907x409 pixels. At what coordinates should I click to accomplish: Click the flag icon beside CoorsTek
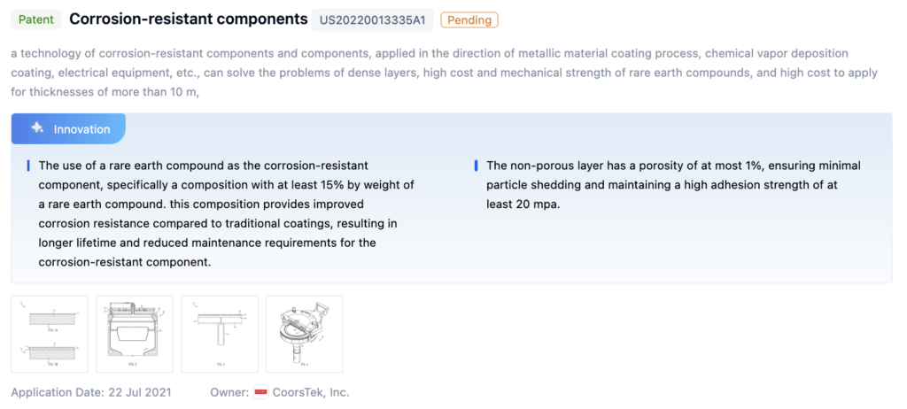point(260,391)
